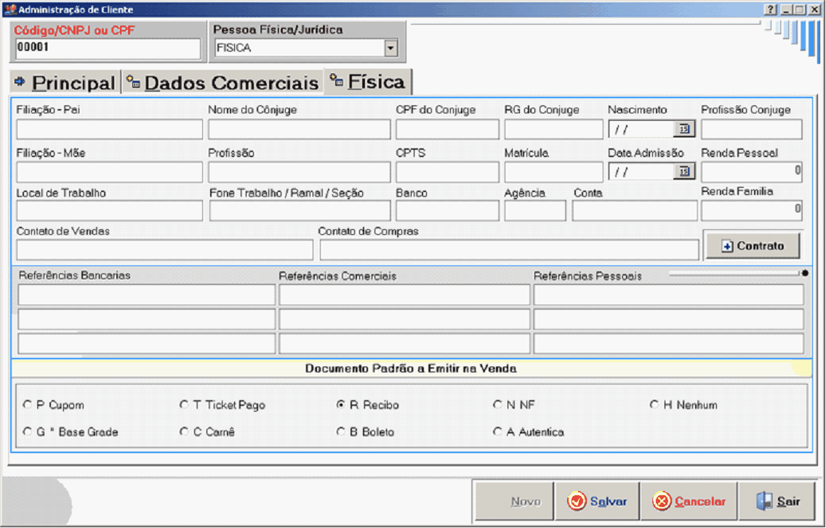Click the application icon in title bar

[9, 10]
